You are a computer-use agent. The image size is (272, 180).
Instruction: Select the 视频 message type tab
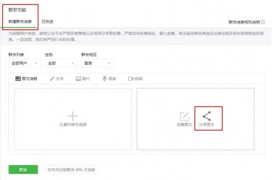(135, 79)
